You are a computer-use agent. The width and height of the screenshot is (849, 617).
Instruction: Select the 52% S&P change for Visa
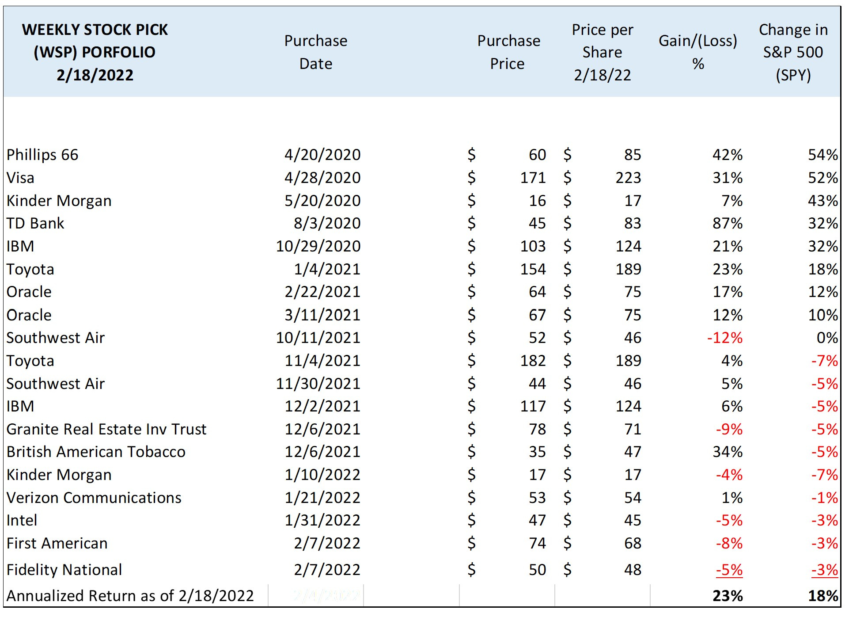[x=823, y=178]
